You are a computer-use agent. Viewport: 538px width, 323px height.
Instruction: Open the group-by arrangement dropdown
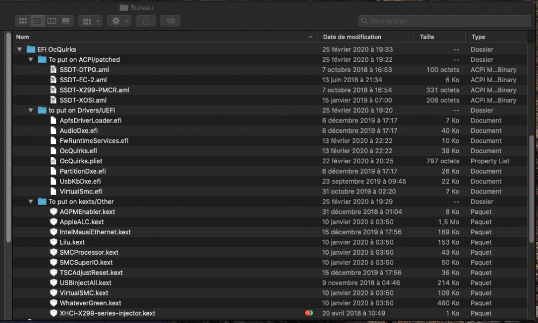[90, 21]
